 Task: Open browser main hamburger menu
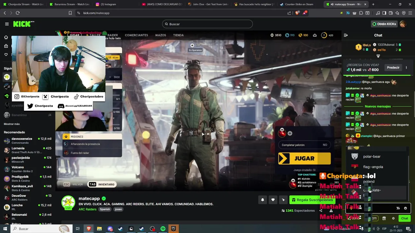click(x=410, y=13)
